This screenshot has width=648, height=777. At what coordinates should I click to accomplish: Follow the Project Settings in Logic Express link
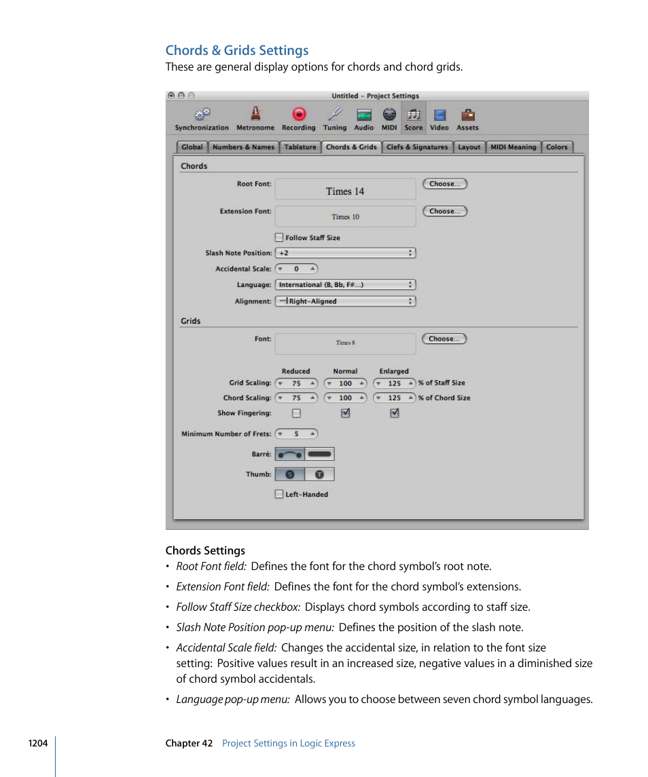click(x=288, y=743)
